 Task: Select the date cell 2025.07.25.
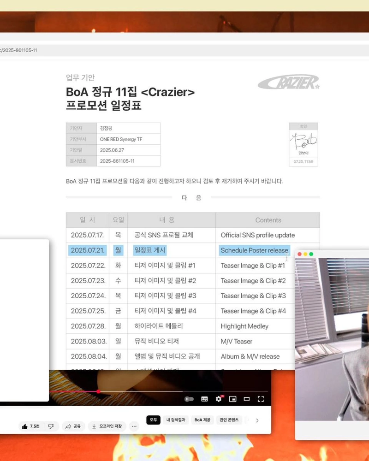click(x=87, y=311)
